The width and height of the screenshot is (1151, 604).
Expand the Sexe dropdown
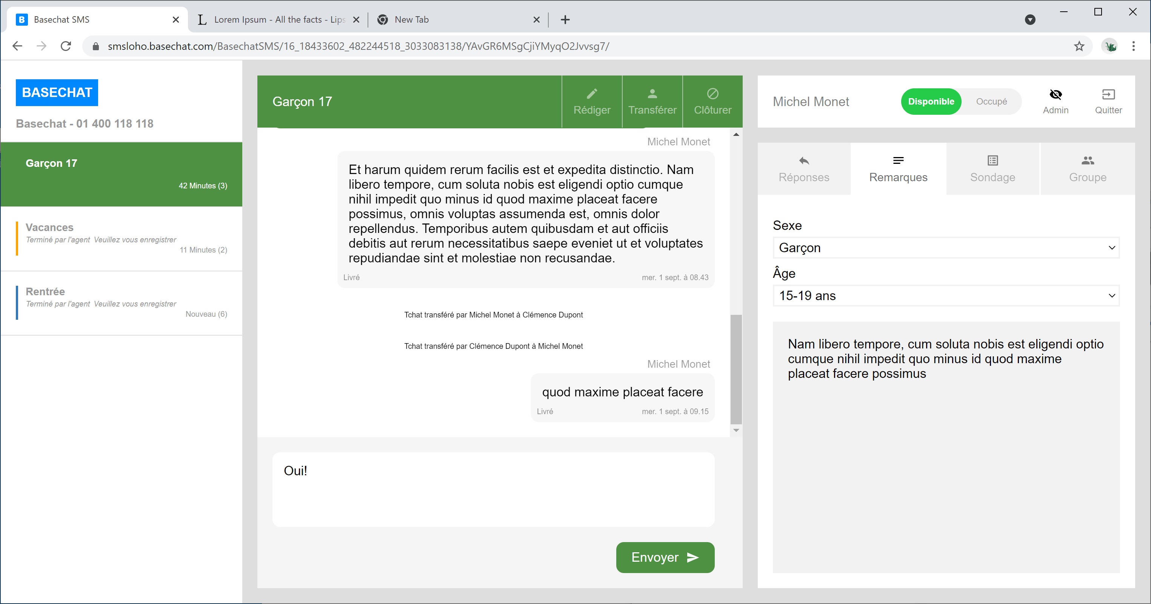coord(945,248)
